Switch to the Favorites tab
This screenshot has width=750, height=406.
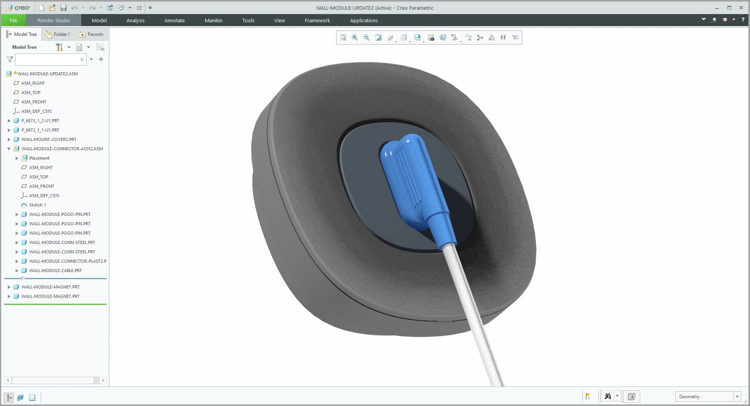coord(92,34)
